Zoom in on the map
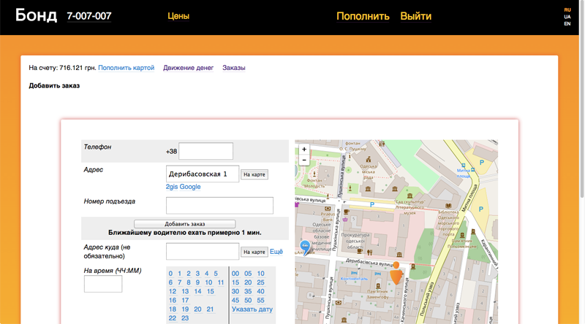 (304, 150)
